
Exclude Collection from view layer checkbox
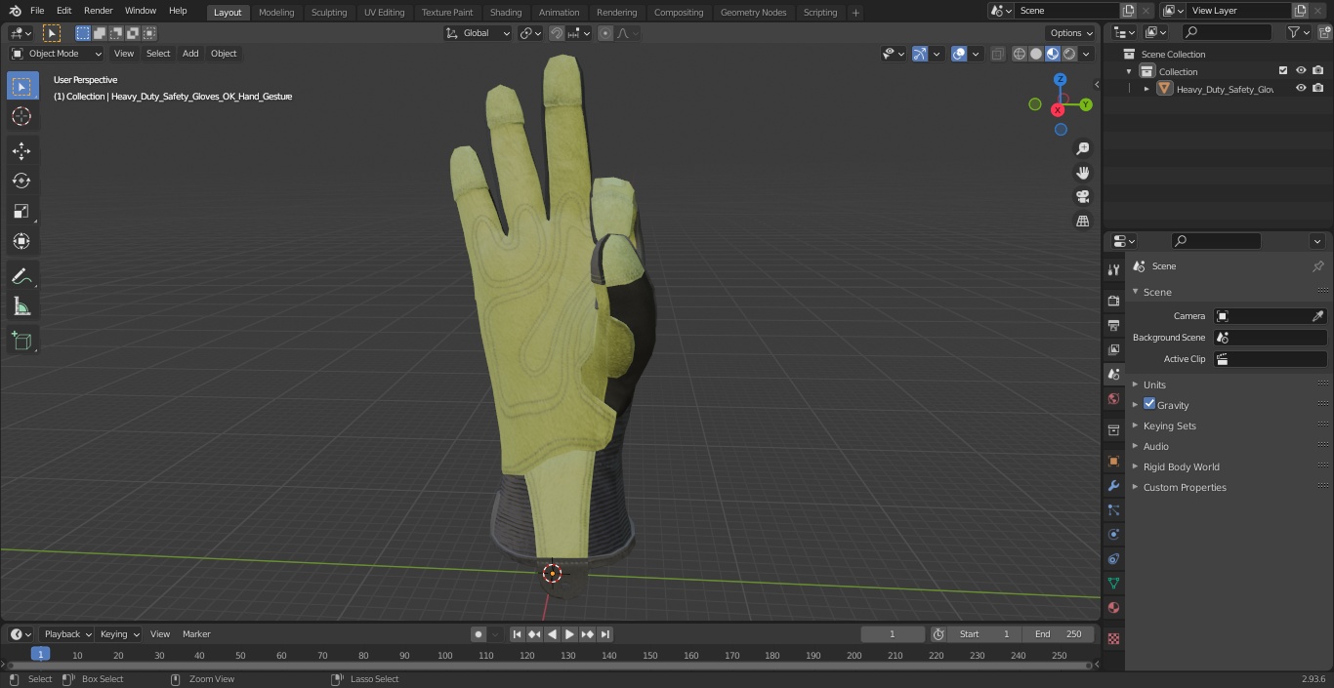(1283, 71)
